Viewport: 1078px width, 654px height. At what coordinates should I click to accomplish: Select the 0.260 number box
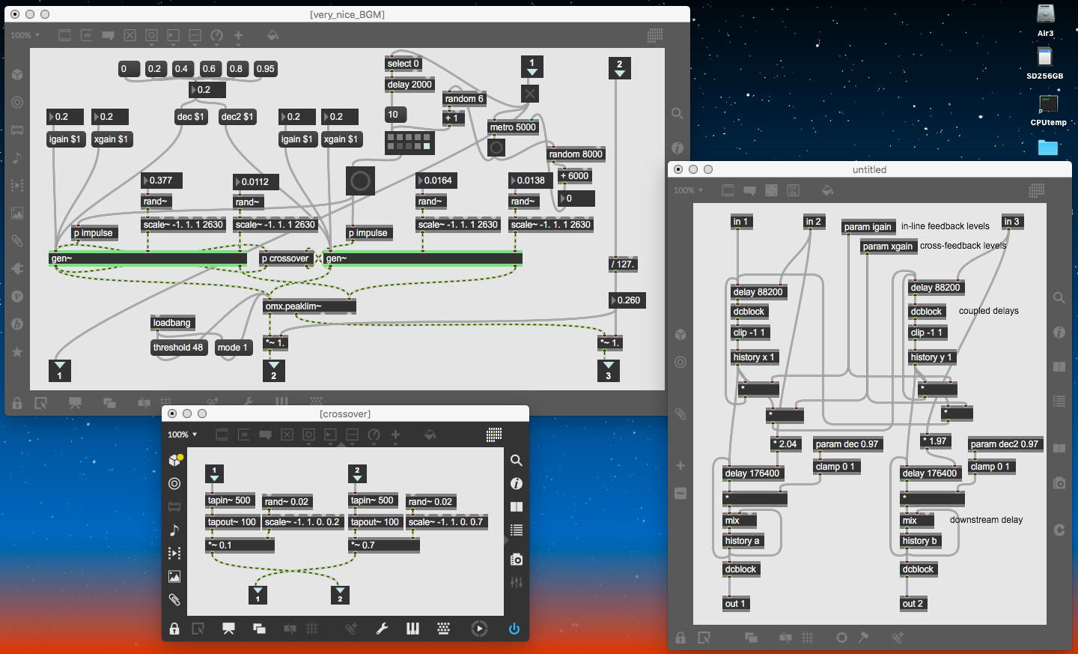point(627,300)
